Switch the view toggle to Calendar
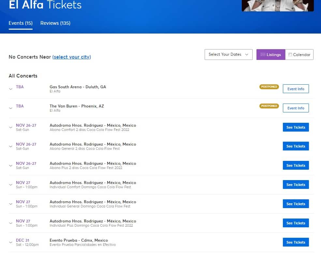The height and width of the screenshot is (255, 321). click(299, 54)
